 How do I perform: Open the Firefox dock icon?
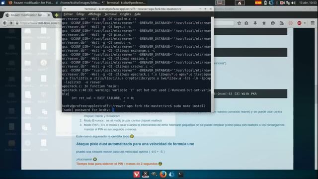point(163,175)
